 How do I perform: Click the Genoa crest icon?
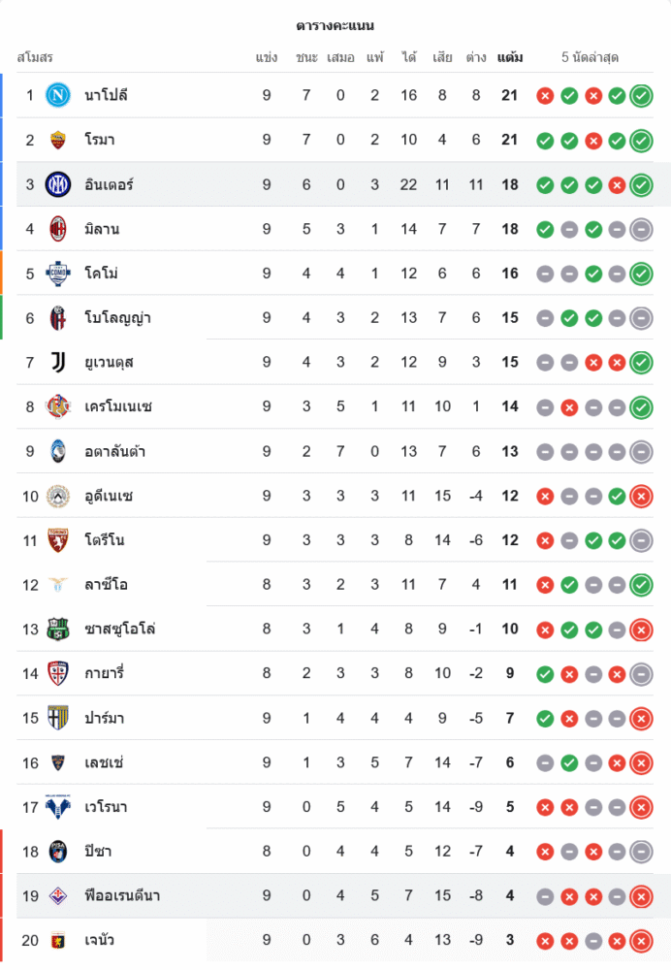pyautogui.click(x=58, y=941)
